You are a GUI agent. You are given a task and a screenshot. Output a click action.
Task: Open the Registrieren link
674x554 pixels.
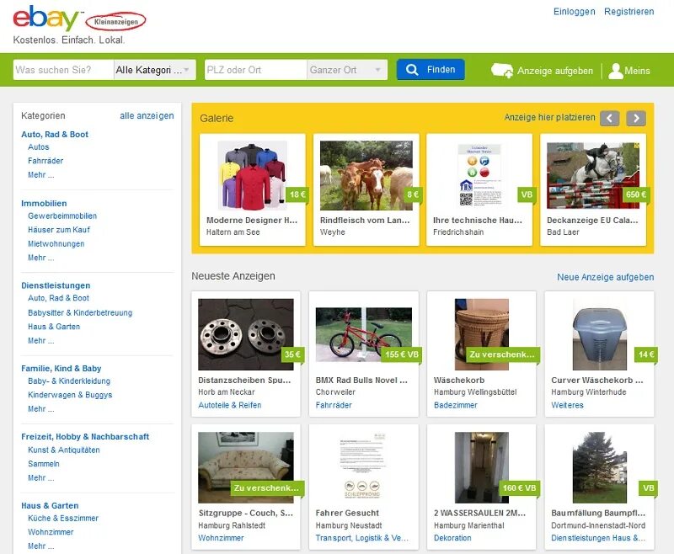(629, 12)
